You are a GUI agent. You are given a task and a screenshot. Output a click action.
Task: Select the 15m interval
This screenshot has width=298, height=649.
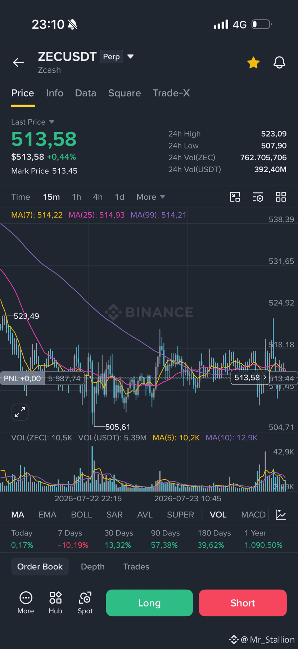[x=51, y=197]
